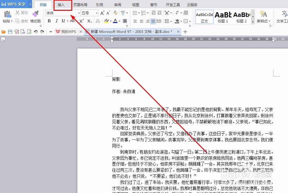Viewport: 288px width, 193px height.
Task: Set paragraph alignment to justified
Action: coord(153,21)
